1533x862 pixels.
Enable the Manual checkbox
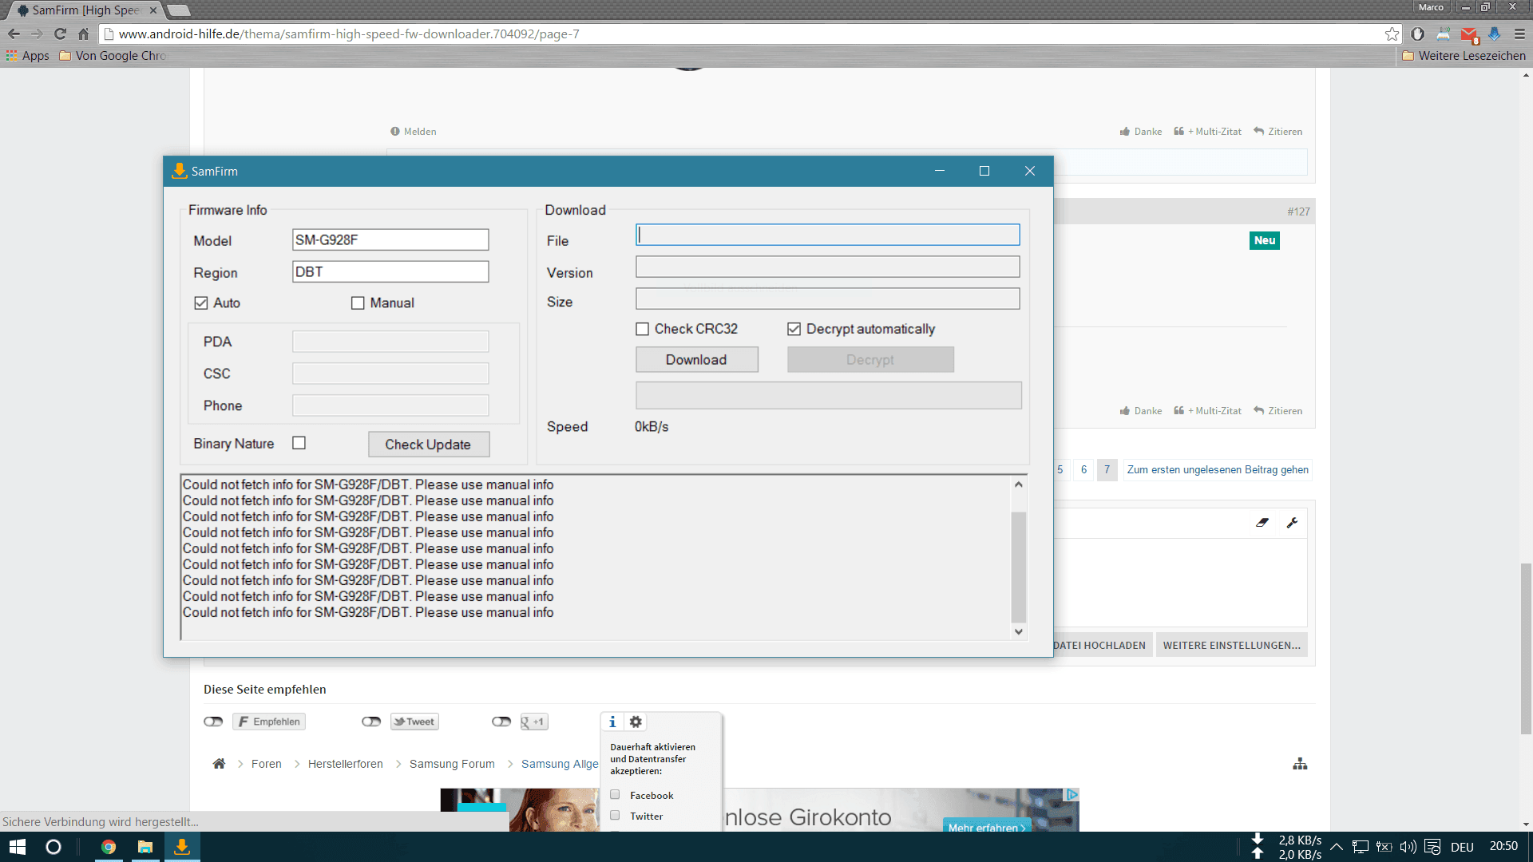[x=358, y=303]
